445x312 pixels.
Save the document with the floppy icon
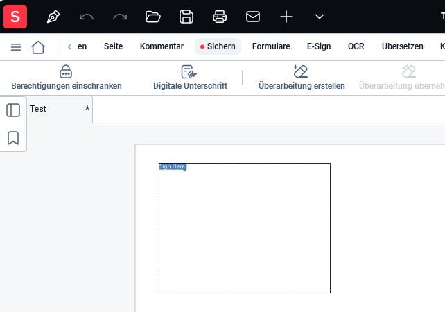click(x=186, y=17)
